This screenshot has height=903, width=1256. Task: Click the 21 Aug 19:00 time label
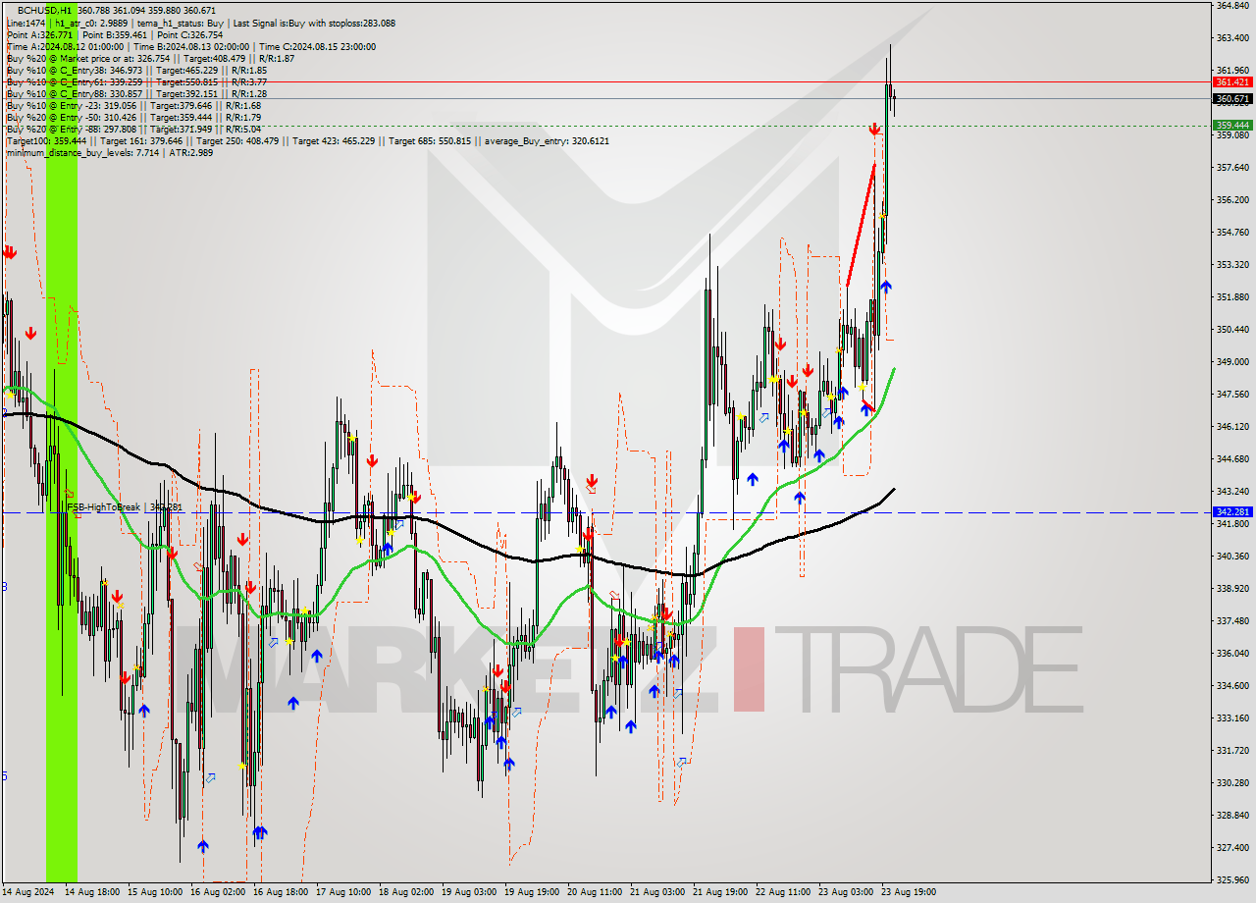coord(720,892)
